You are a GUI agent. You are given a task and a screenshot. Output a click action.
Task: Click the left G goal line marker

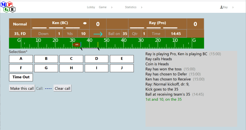point(19,40)
